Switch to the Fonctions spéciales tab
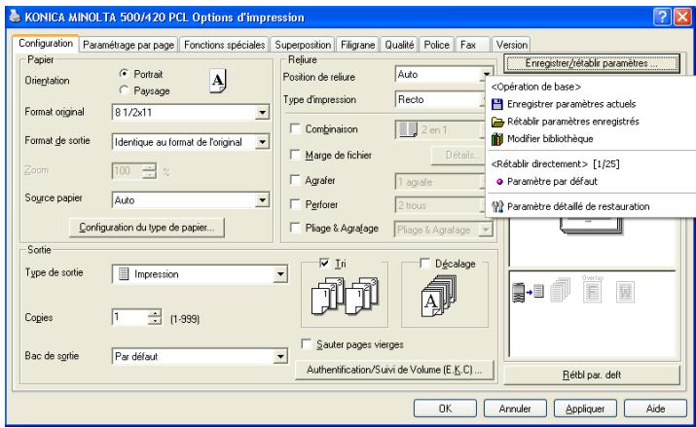The width and height of the screenshot is (696, 428). 225,46
